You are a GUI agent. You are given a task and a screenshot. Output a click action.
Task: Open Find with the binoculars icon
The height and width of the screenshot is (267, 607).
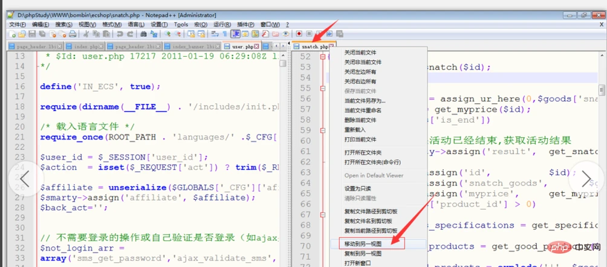pos(144,34)
